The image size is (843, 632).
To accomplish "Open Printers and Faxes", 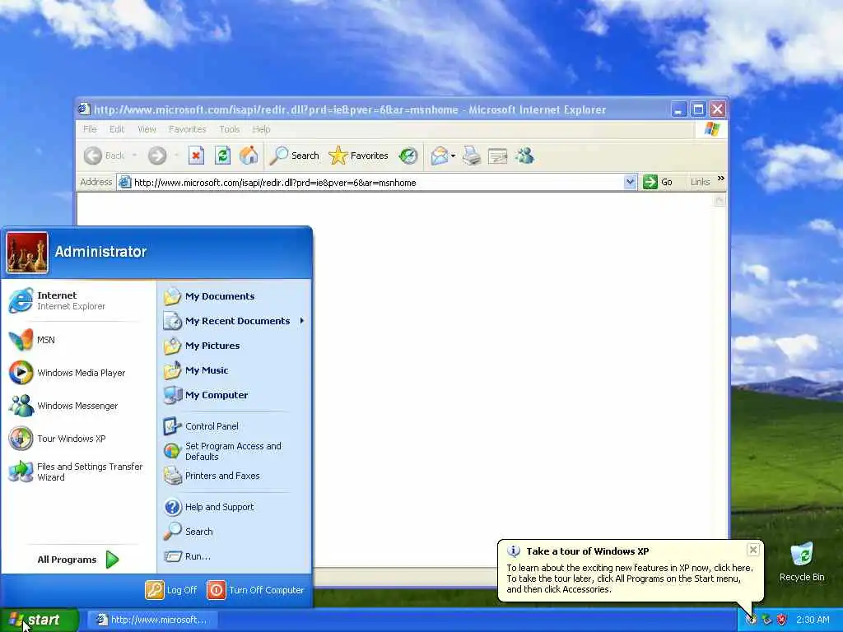I will 235,476.
